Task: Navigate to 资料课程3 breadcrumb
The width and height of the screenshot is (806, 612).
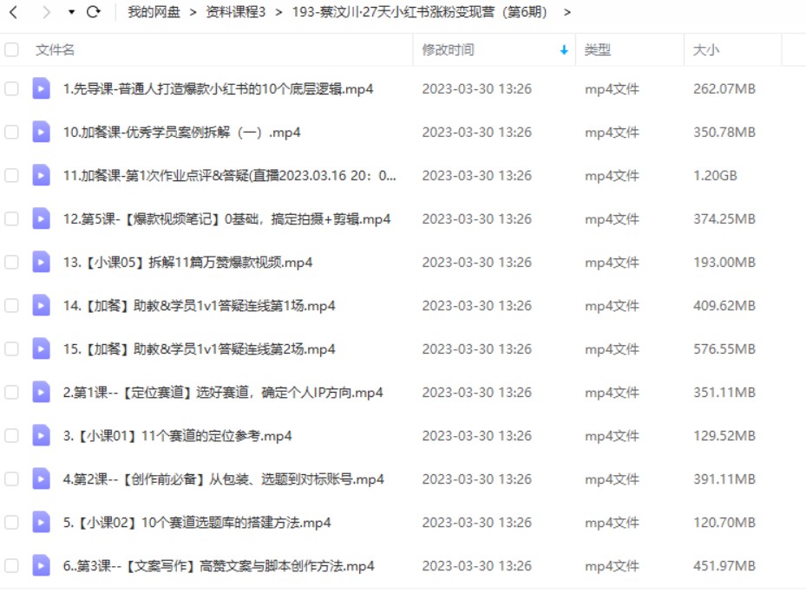Action: pos(235,12)
